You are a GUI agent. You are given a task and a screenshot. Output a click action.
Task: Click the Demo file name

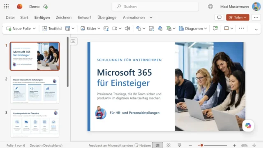(35, 7)
